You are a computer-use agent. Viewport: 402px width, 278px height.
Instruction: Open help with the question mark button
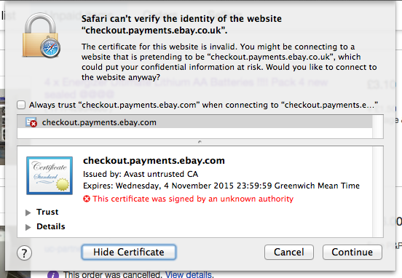pyautogui.click(x=24, y=253)
